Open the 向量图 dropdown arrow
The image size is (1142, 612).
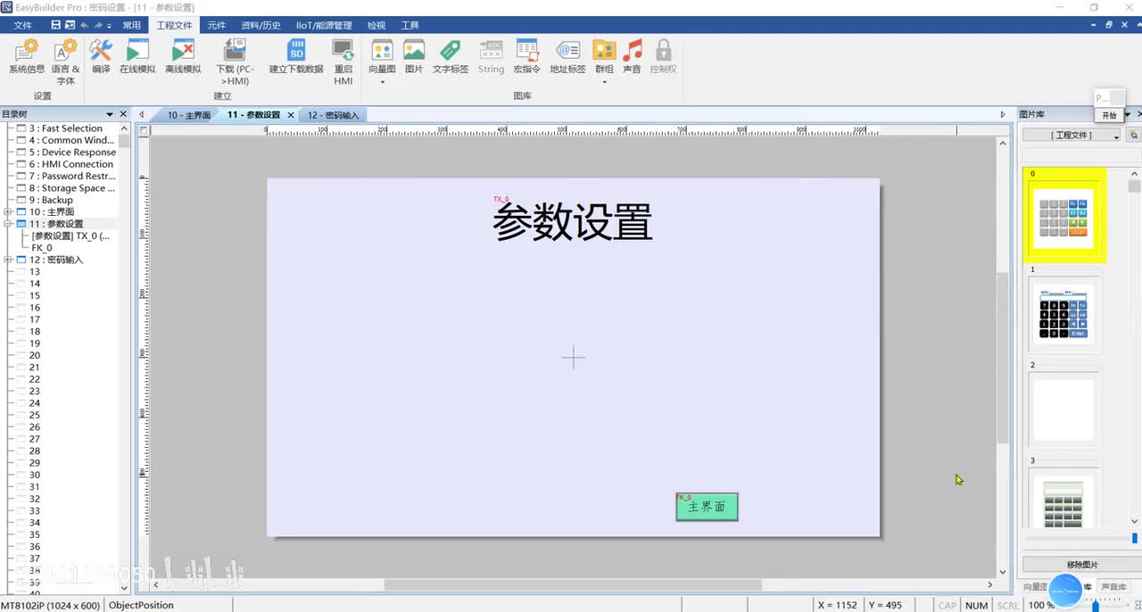pos(382,82)
